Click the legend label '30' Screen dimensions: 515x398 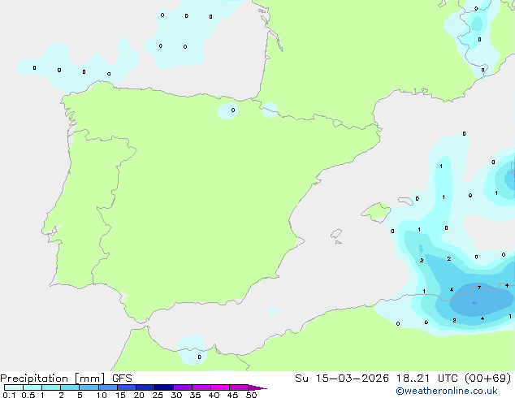click(176, 395)
